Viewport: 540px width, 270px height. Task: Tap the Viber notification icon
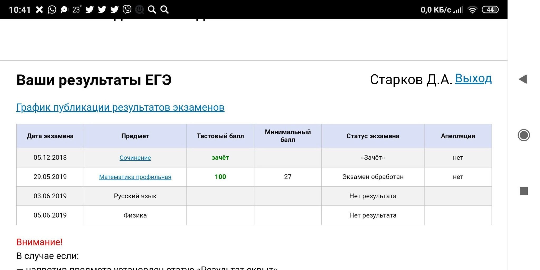127,10
